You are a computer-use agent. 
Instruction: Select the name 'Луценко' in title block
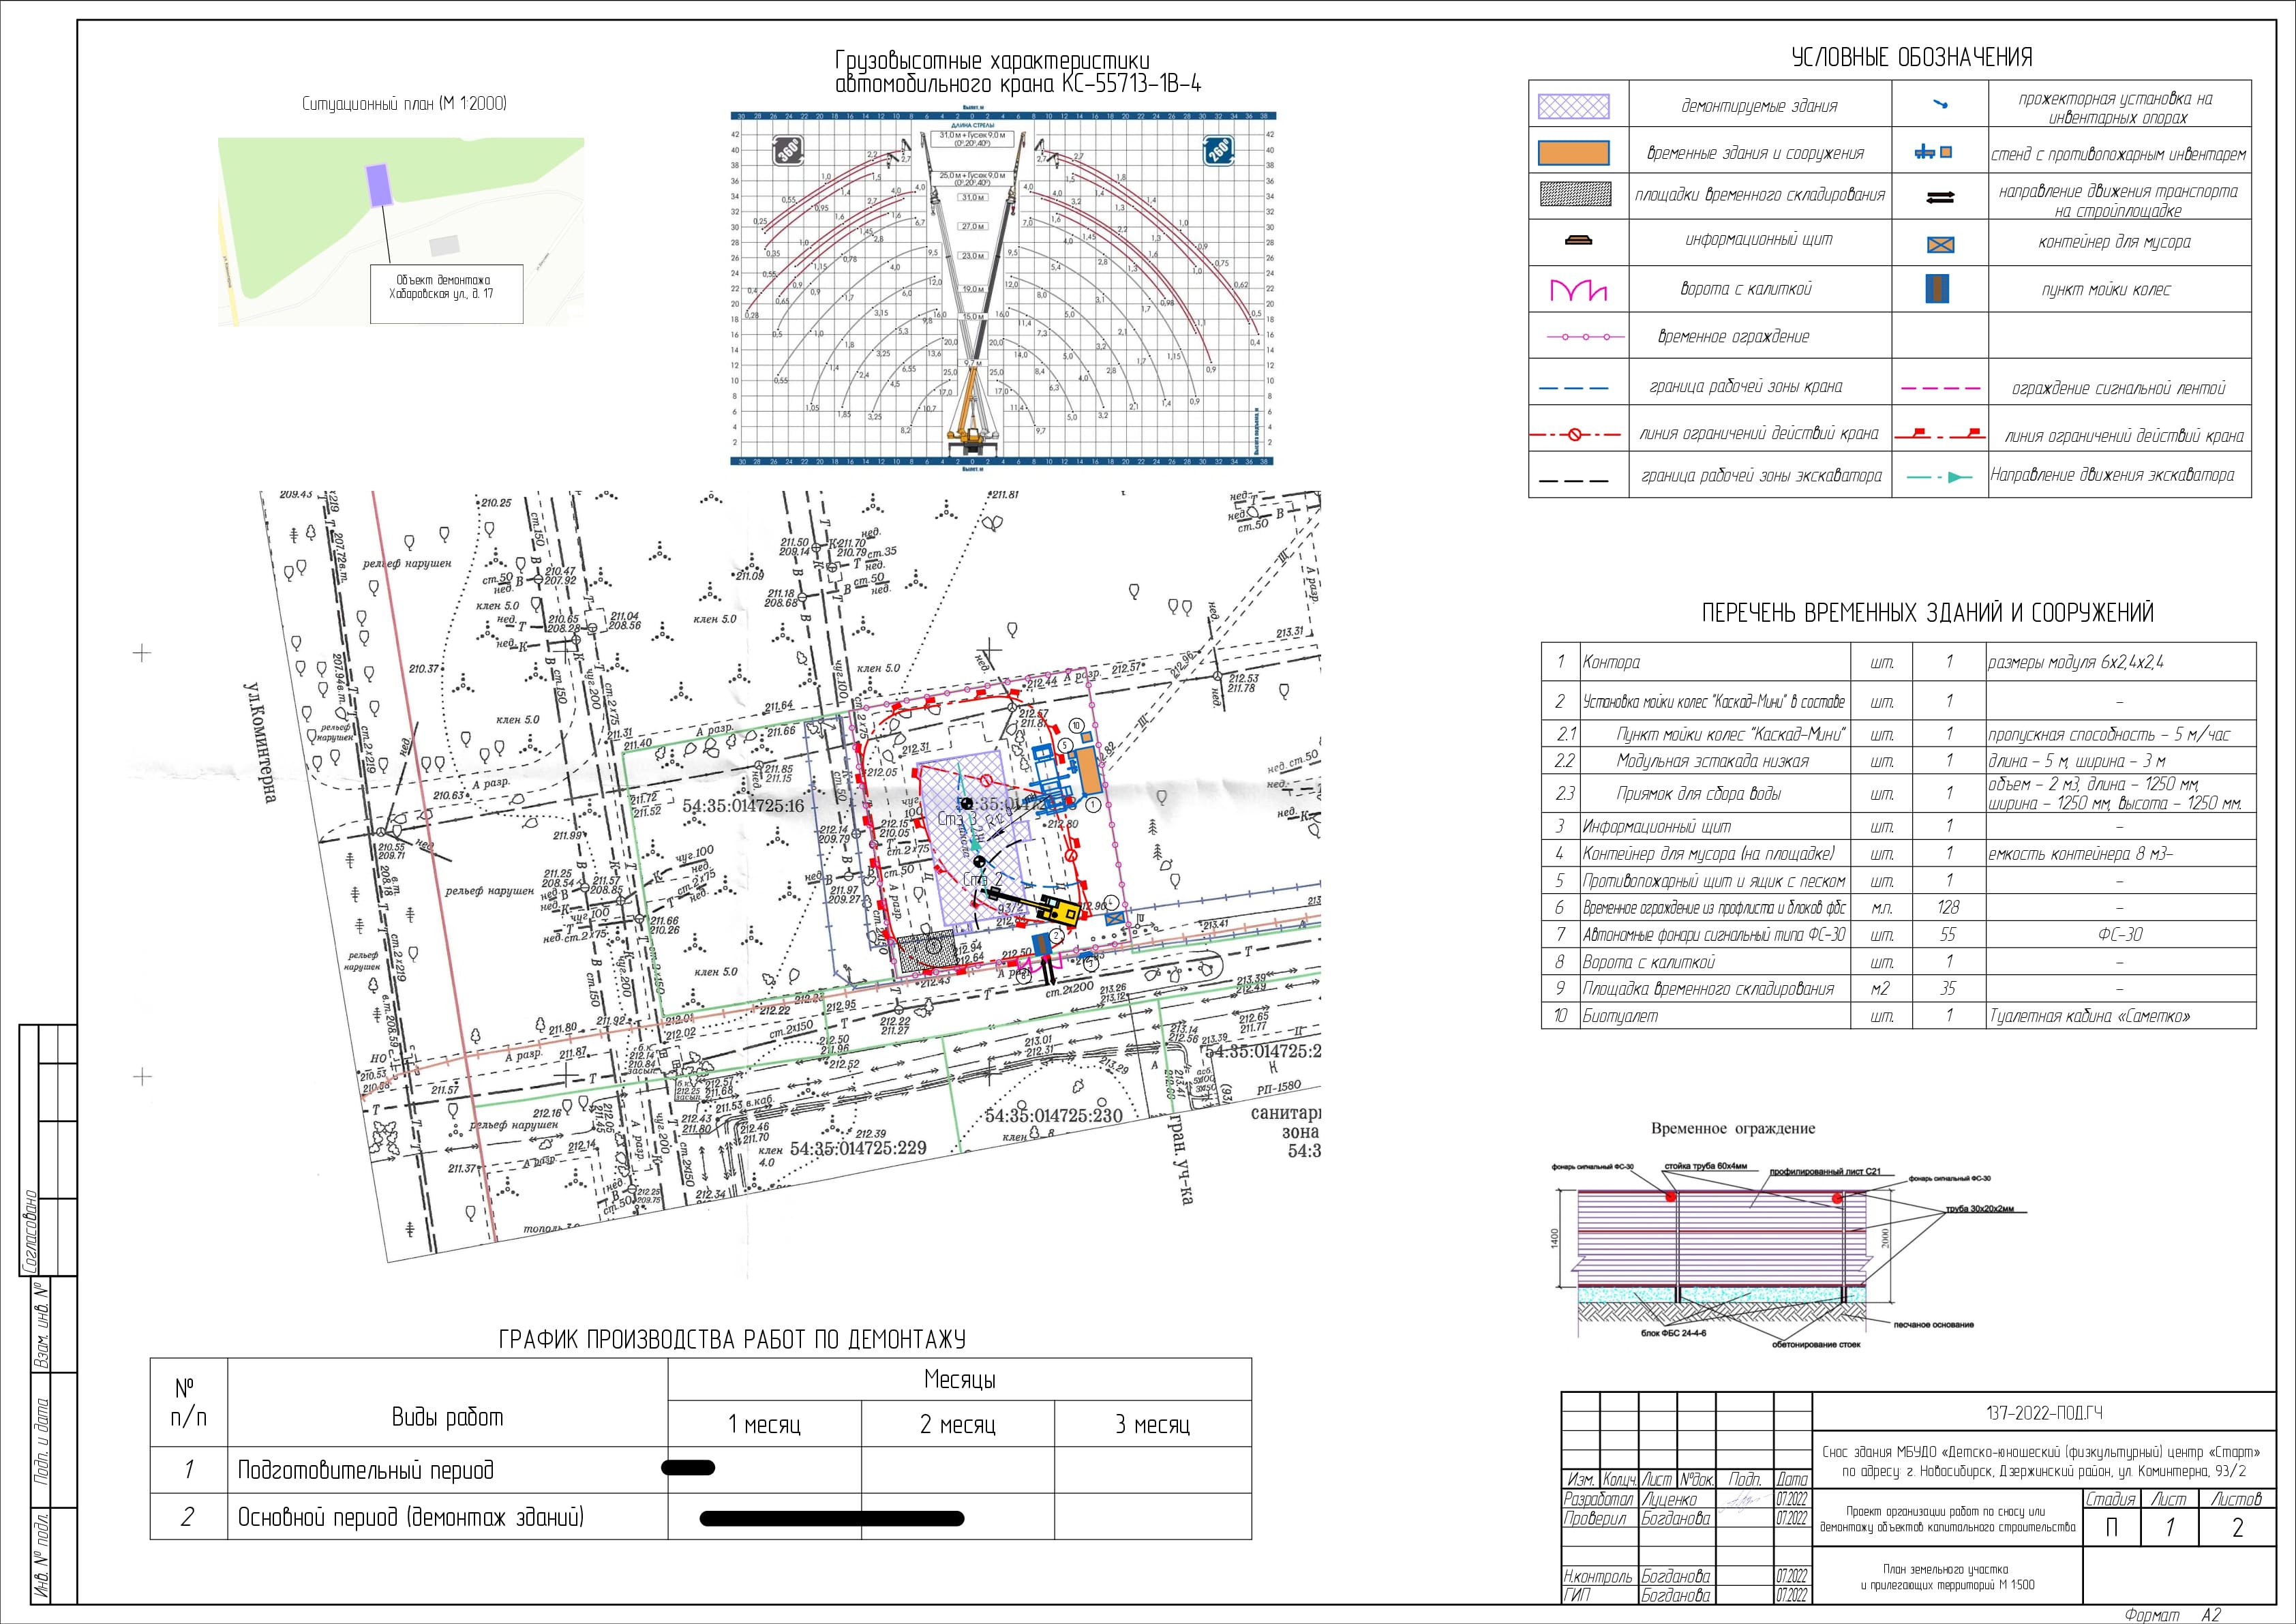click(1669, 1499)
